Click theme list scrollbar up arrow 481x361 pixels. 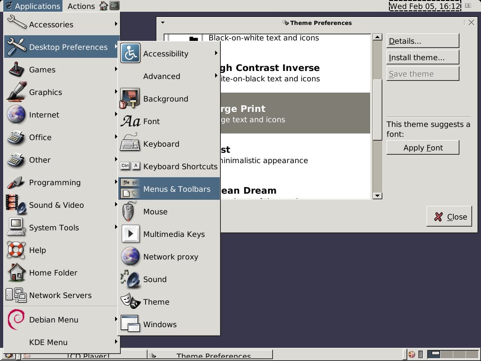pyautogui.click(x=377, y=37)
